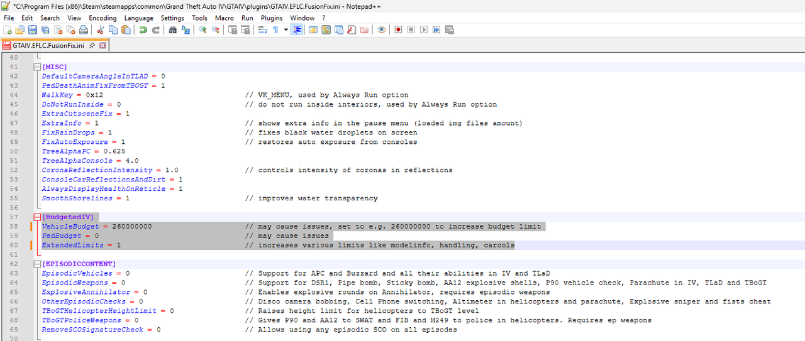Screen dimensions: 805x341
Task: Open the Macro menu
Action: [x=225, y=18]
